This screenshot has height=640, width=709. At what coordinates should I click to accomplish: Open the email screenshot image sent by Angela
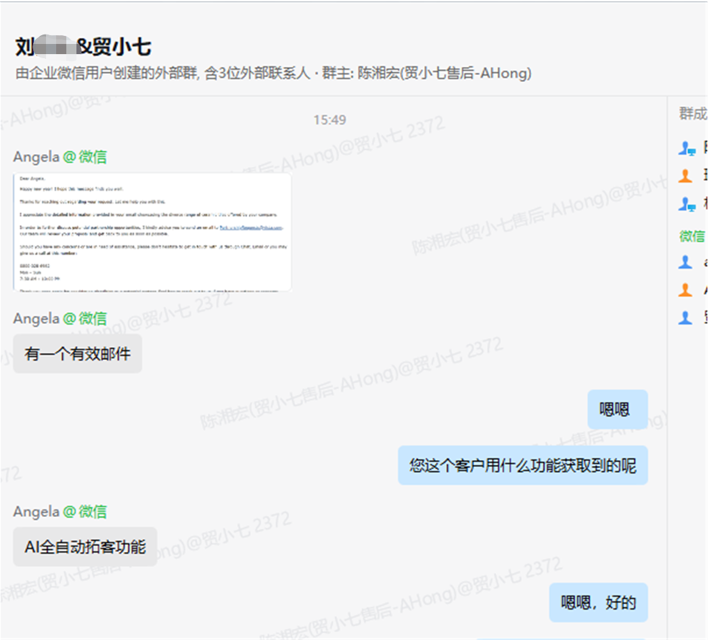(x=152, y=232)
